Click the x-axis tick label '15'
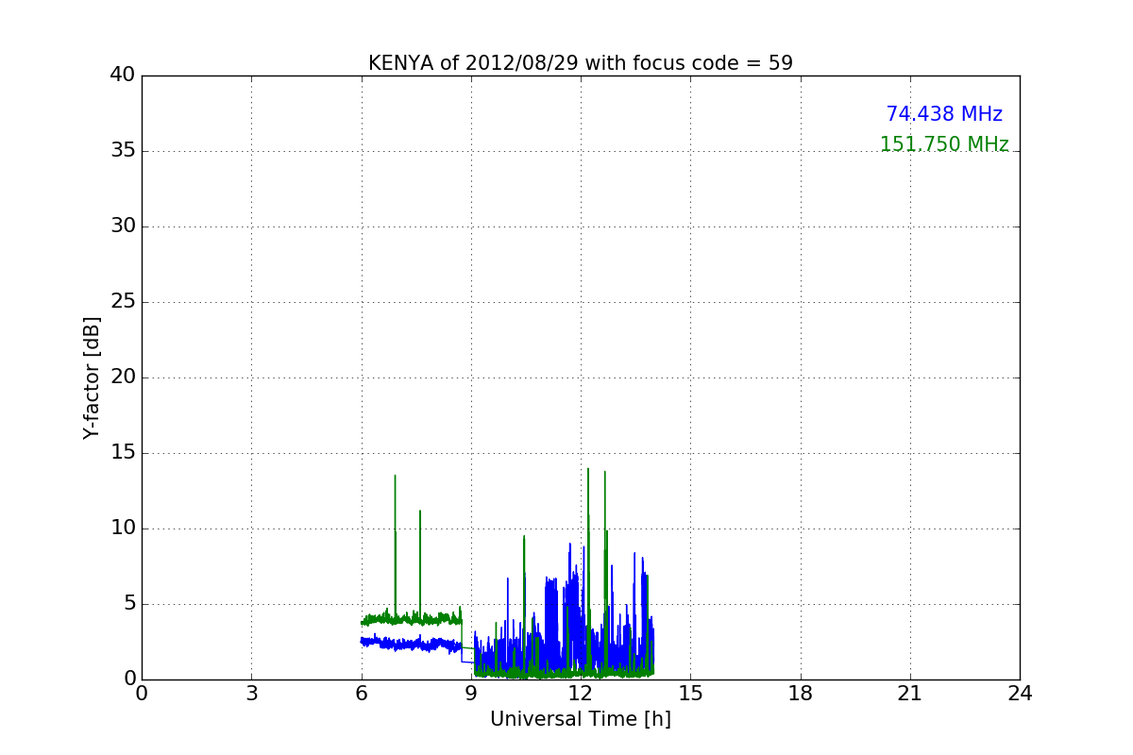This screenshot has width=1133, height=755. click(690, 694)
